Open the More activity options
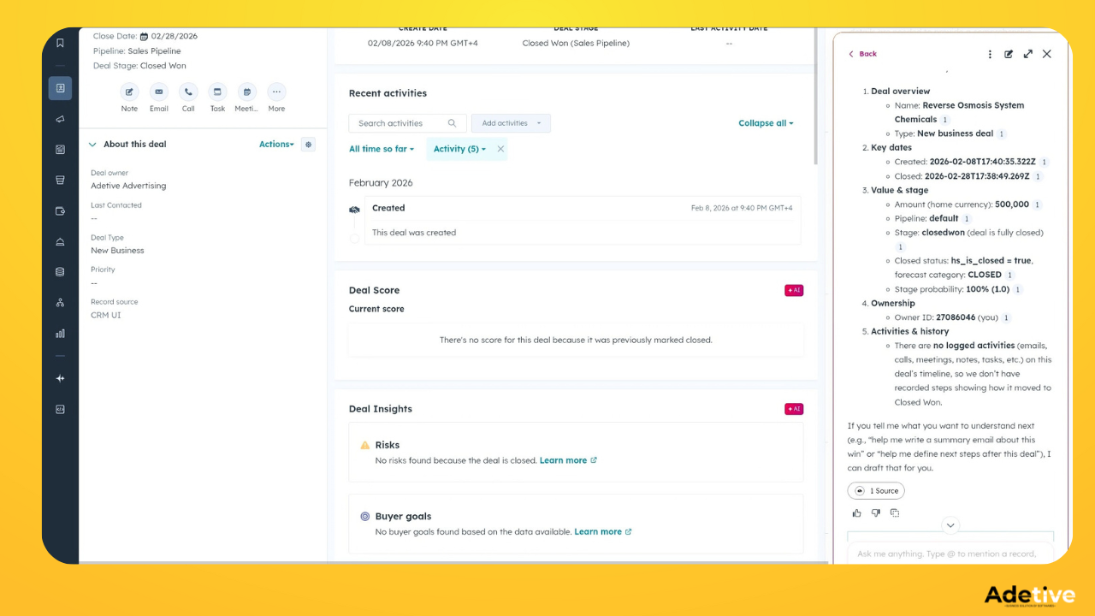 coord(275,92)
